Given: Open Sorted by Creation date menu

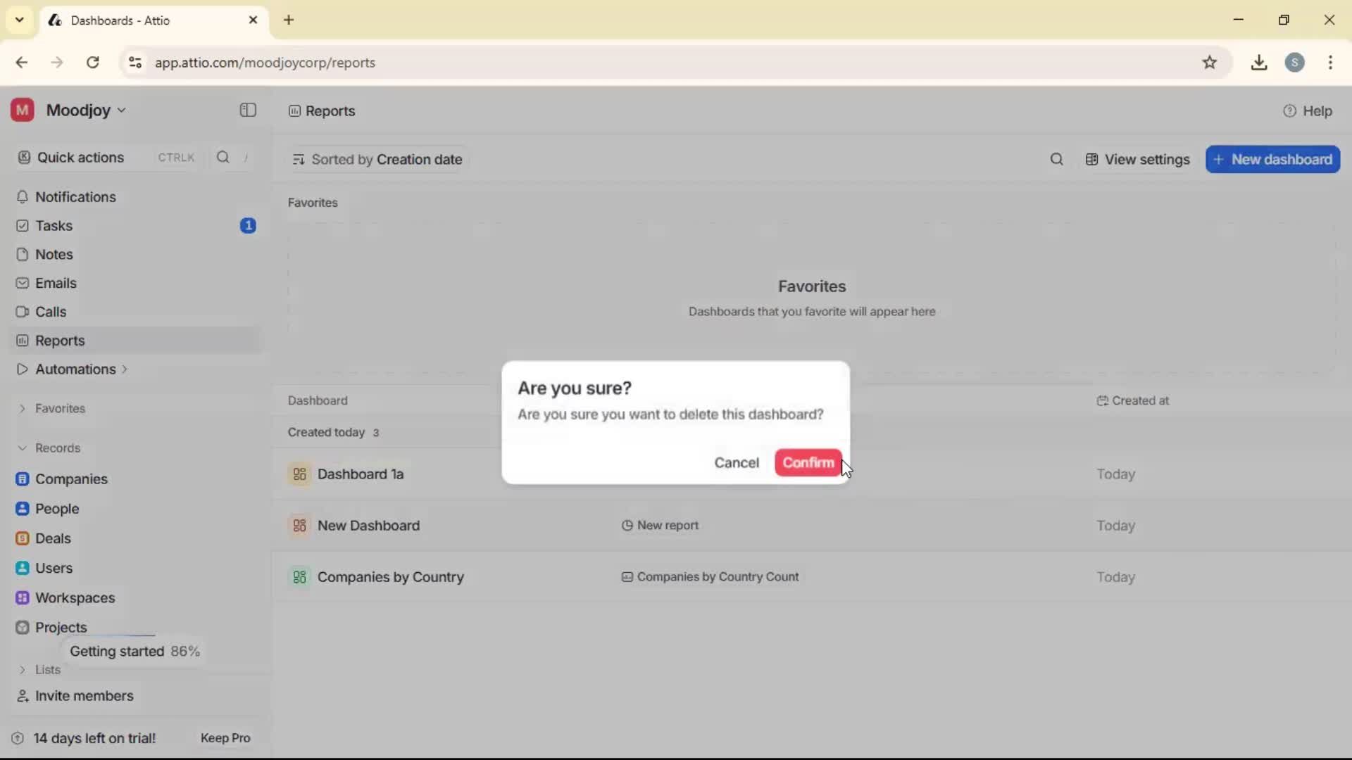Looking at the screenshot, I should point(377,159).
